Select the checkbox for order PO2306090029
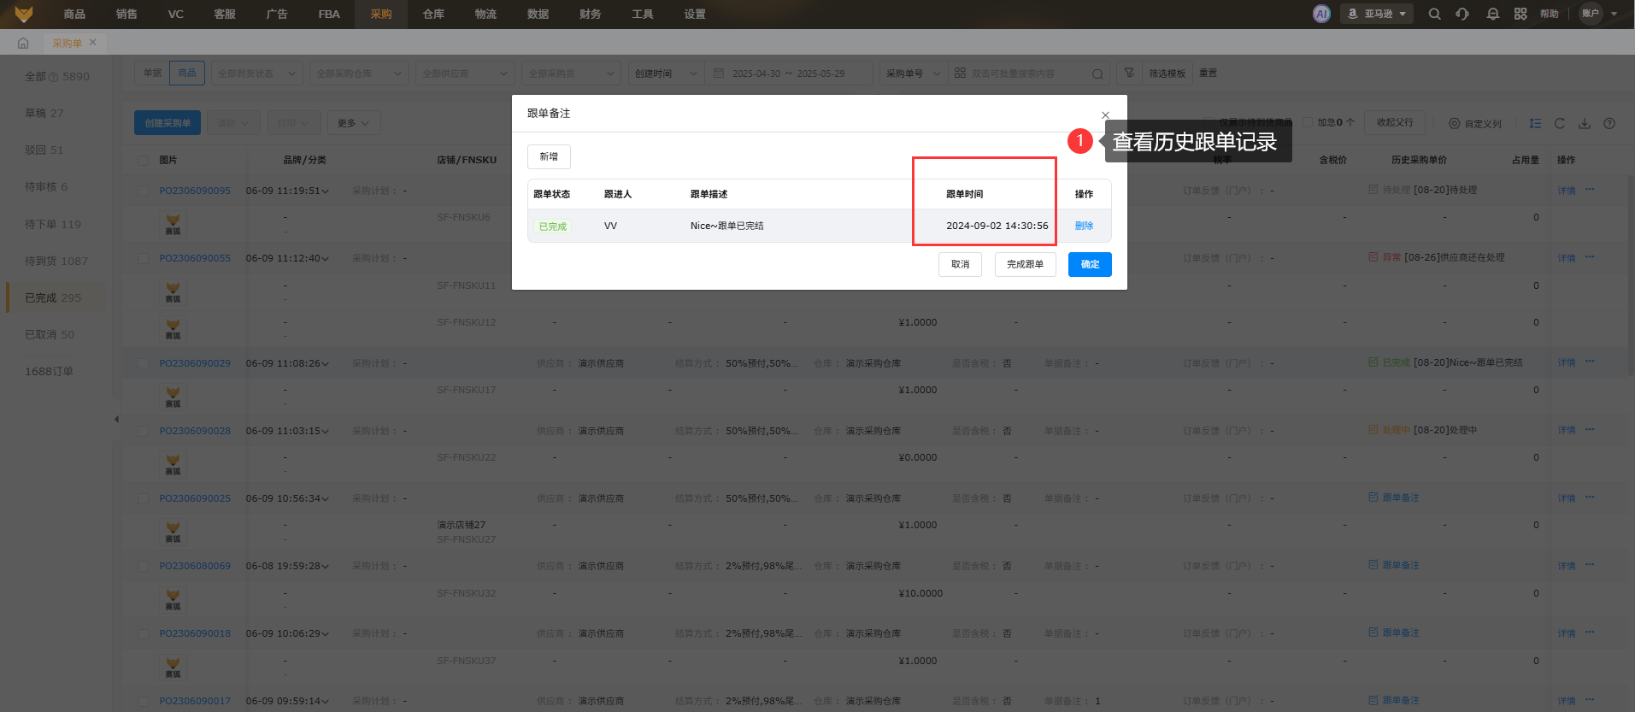 coord(143,363)
